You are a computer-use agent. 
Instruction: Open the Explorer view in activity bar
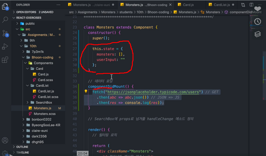coord(5,7)
